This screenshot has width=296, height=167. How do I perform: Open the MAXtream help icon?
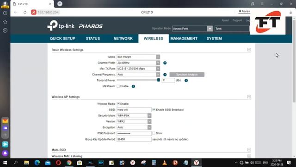coord(133,86)
